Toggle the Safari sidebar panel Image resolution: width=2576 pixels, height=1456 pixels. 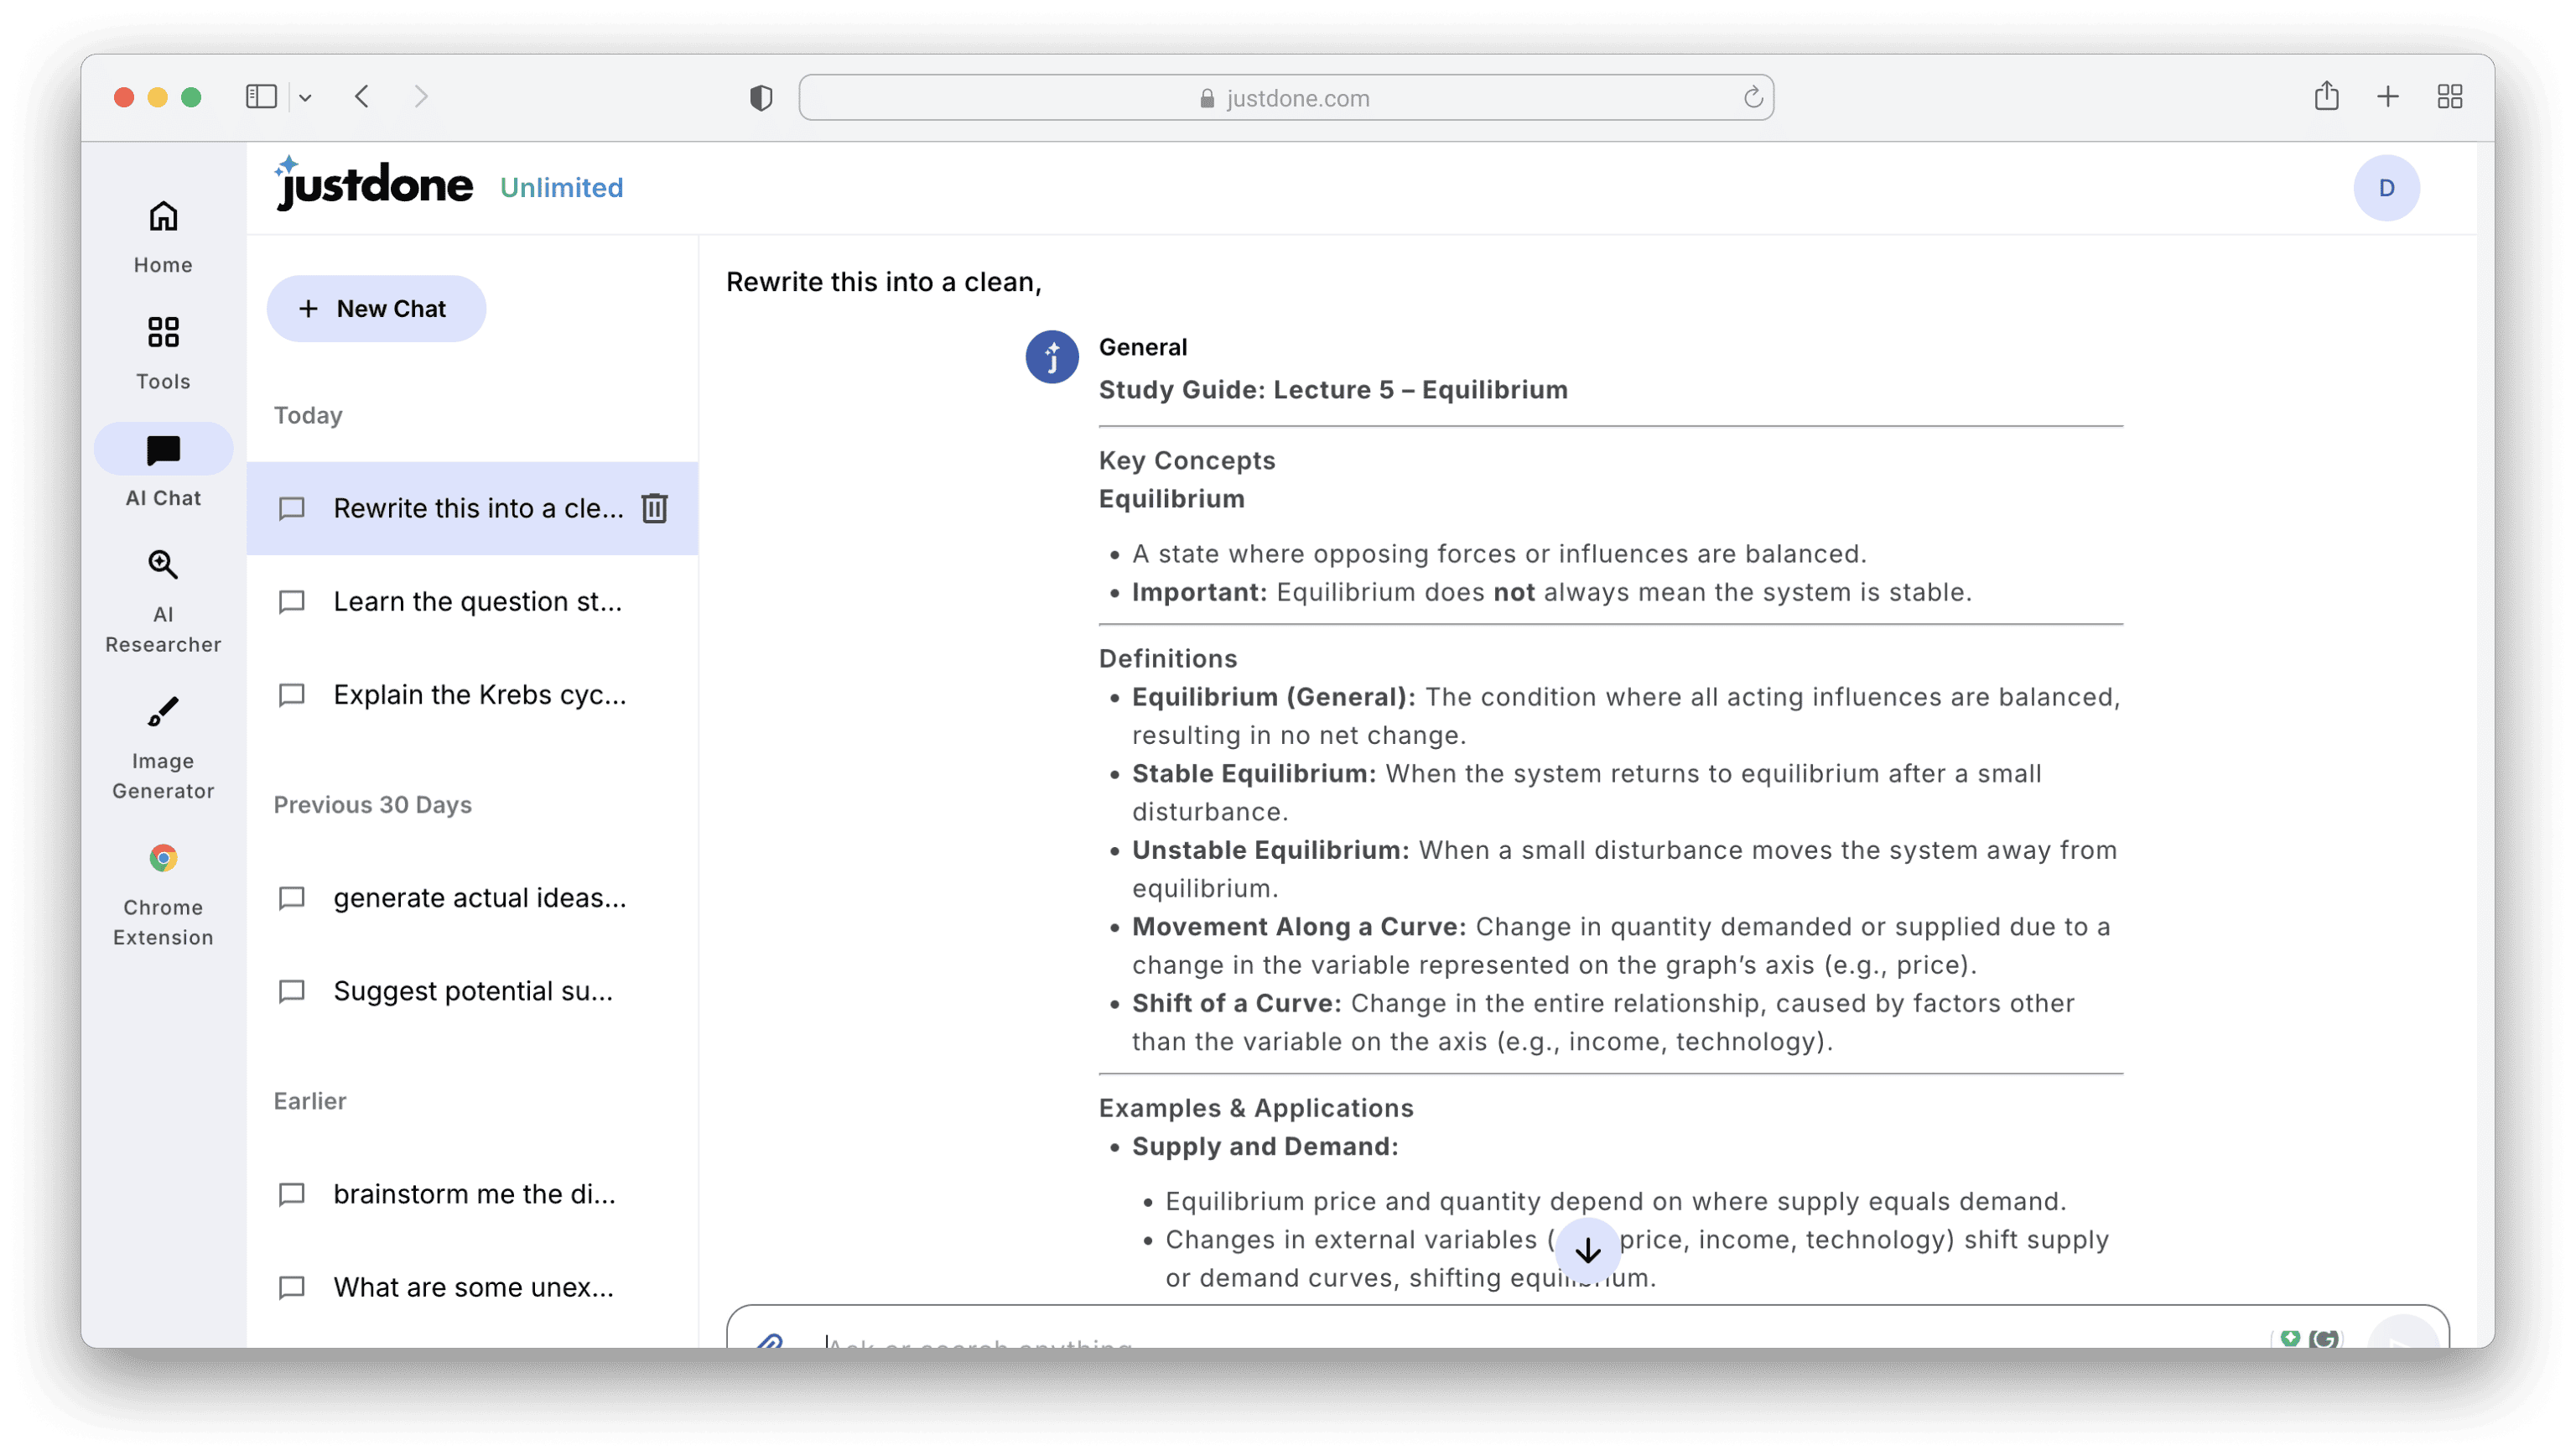pyautogui.click(x=261, y=97)
